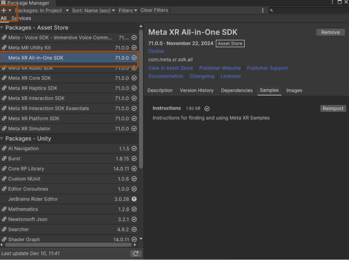
Task: Click the checkmark icon next to Instructions sample
Action: click(207, 109)
